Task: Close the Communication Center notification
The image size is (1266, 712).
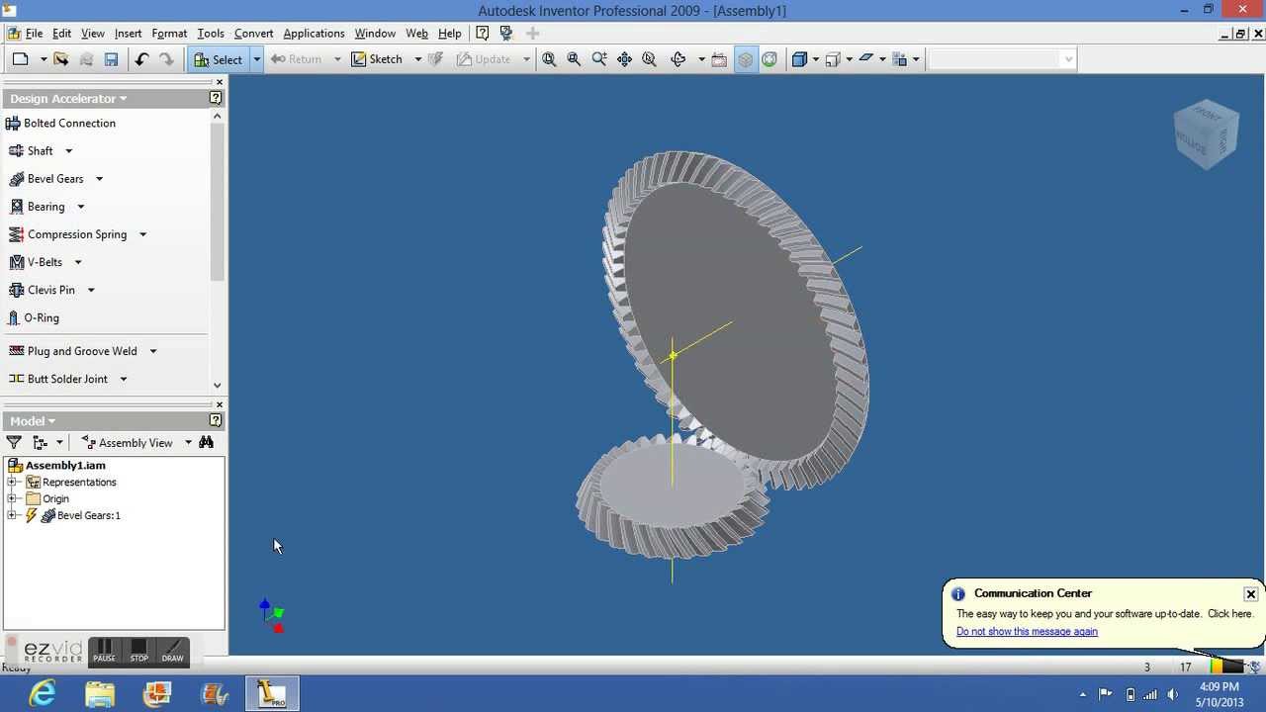Action: 1250,594
